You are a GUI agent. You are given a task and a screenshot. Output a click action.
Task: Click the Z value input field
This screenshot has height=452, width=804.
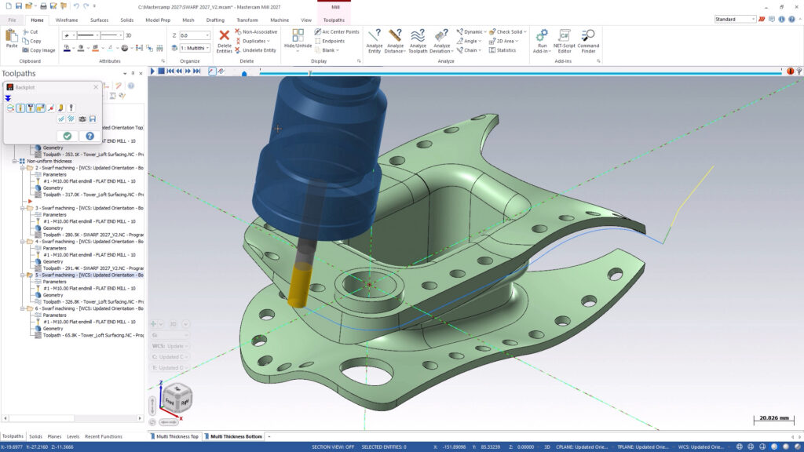pos(192,35)
